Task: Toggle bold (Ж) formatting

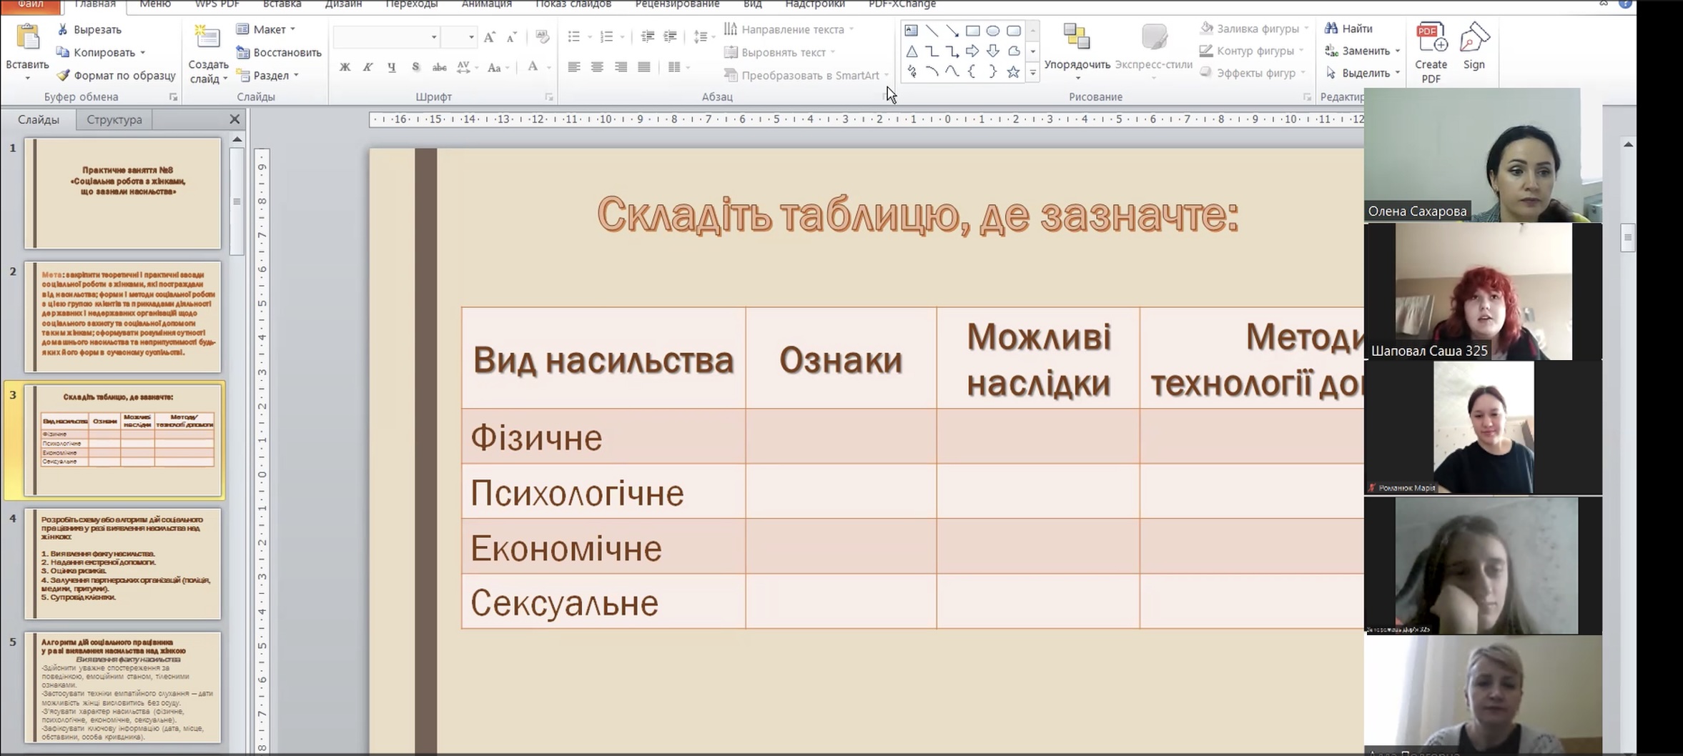Action: click(x=345, y=67)
